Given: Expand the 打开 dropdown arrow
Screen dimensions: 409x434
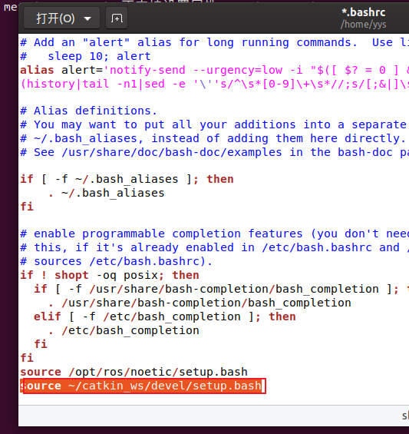Looking at the screenshot, I should [87, 18].
